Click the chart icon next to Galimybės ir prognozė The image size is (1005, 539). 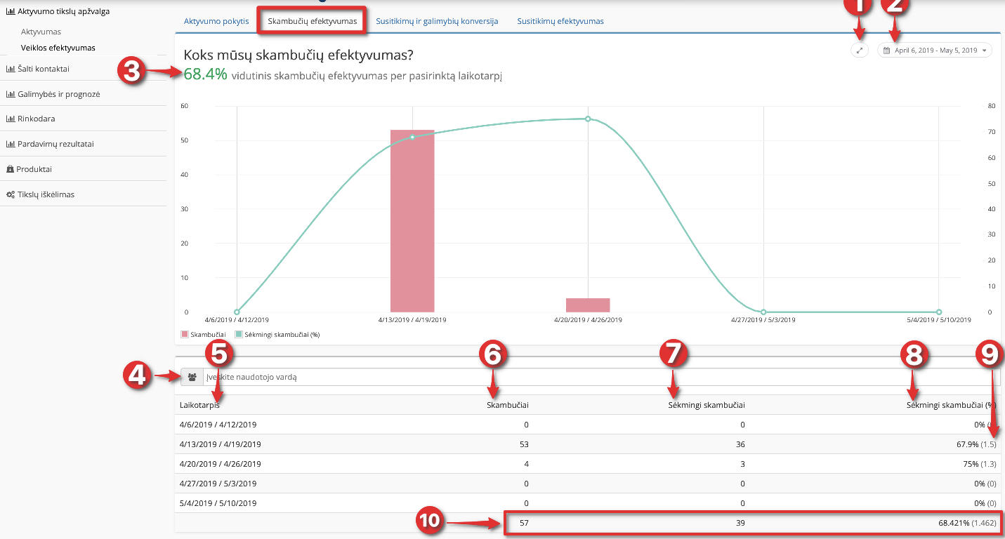click(11, 94)
